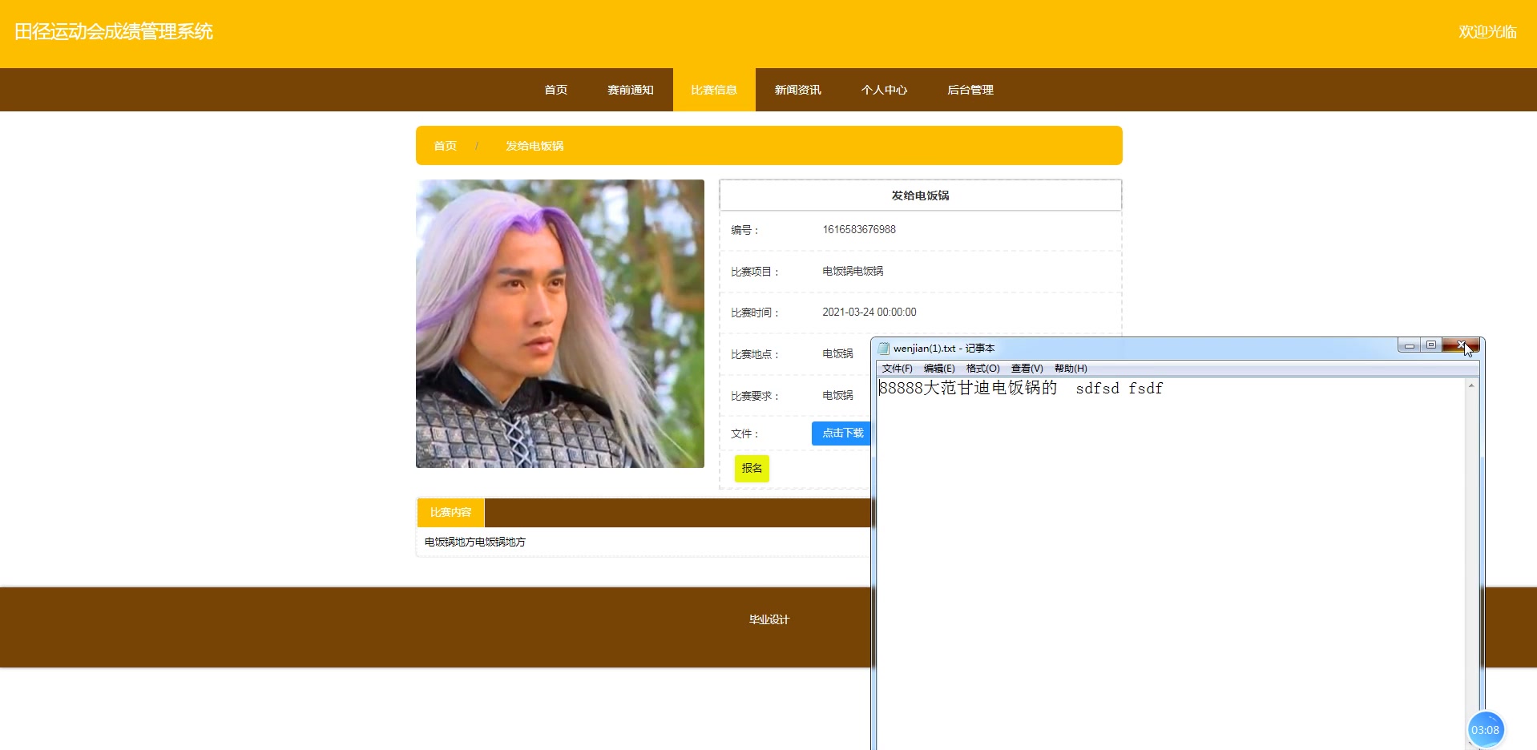Click inside the Notepad text area
The image size is (1537, 750).
click(1171, 565)
